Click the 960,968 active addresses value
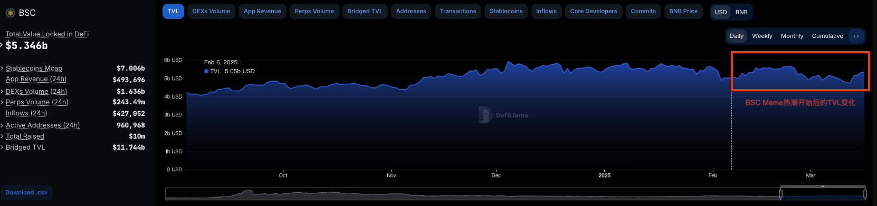Image resolution: width=877 pixels, height=206 pixels. pyautogui.click(x=131, y=125)
